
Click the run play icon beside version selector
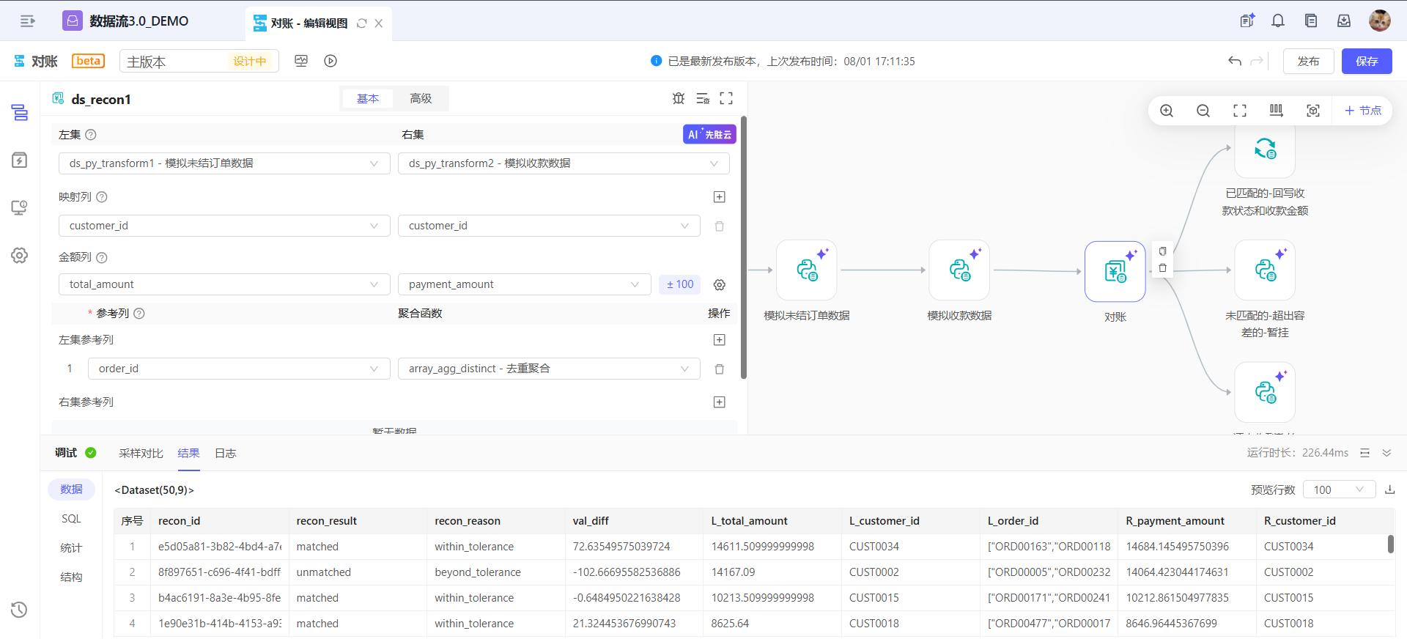pos(330,61)
